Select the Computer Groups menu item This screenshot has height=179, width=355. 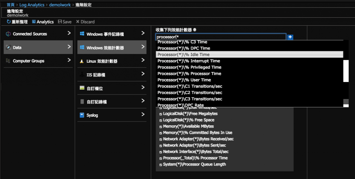38,61
